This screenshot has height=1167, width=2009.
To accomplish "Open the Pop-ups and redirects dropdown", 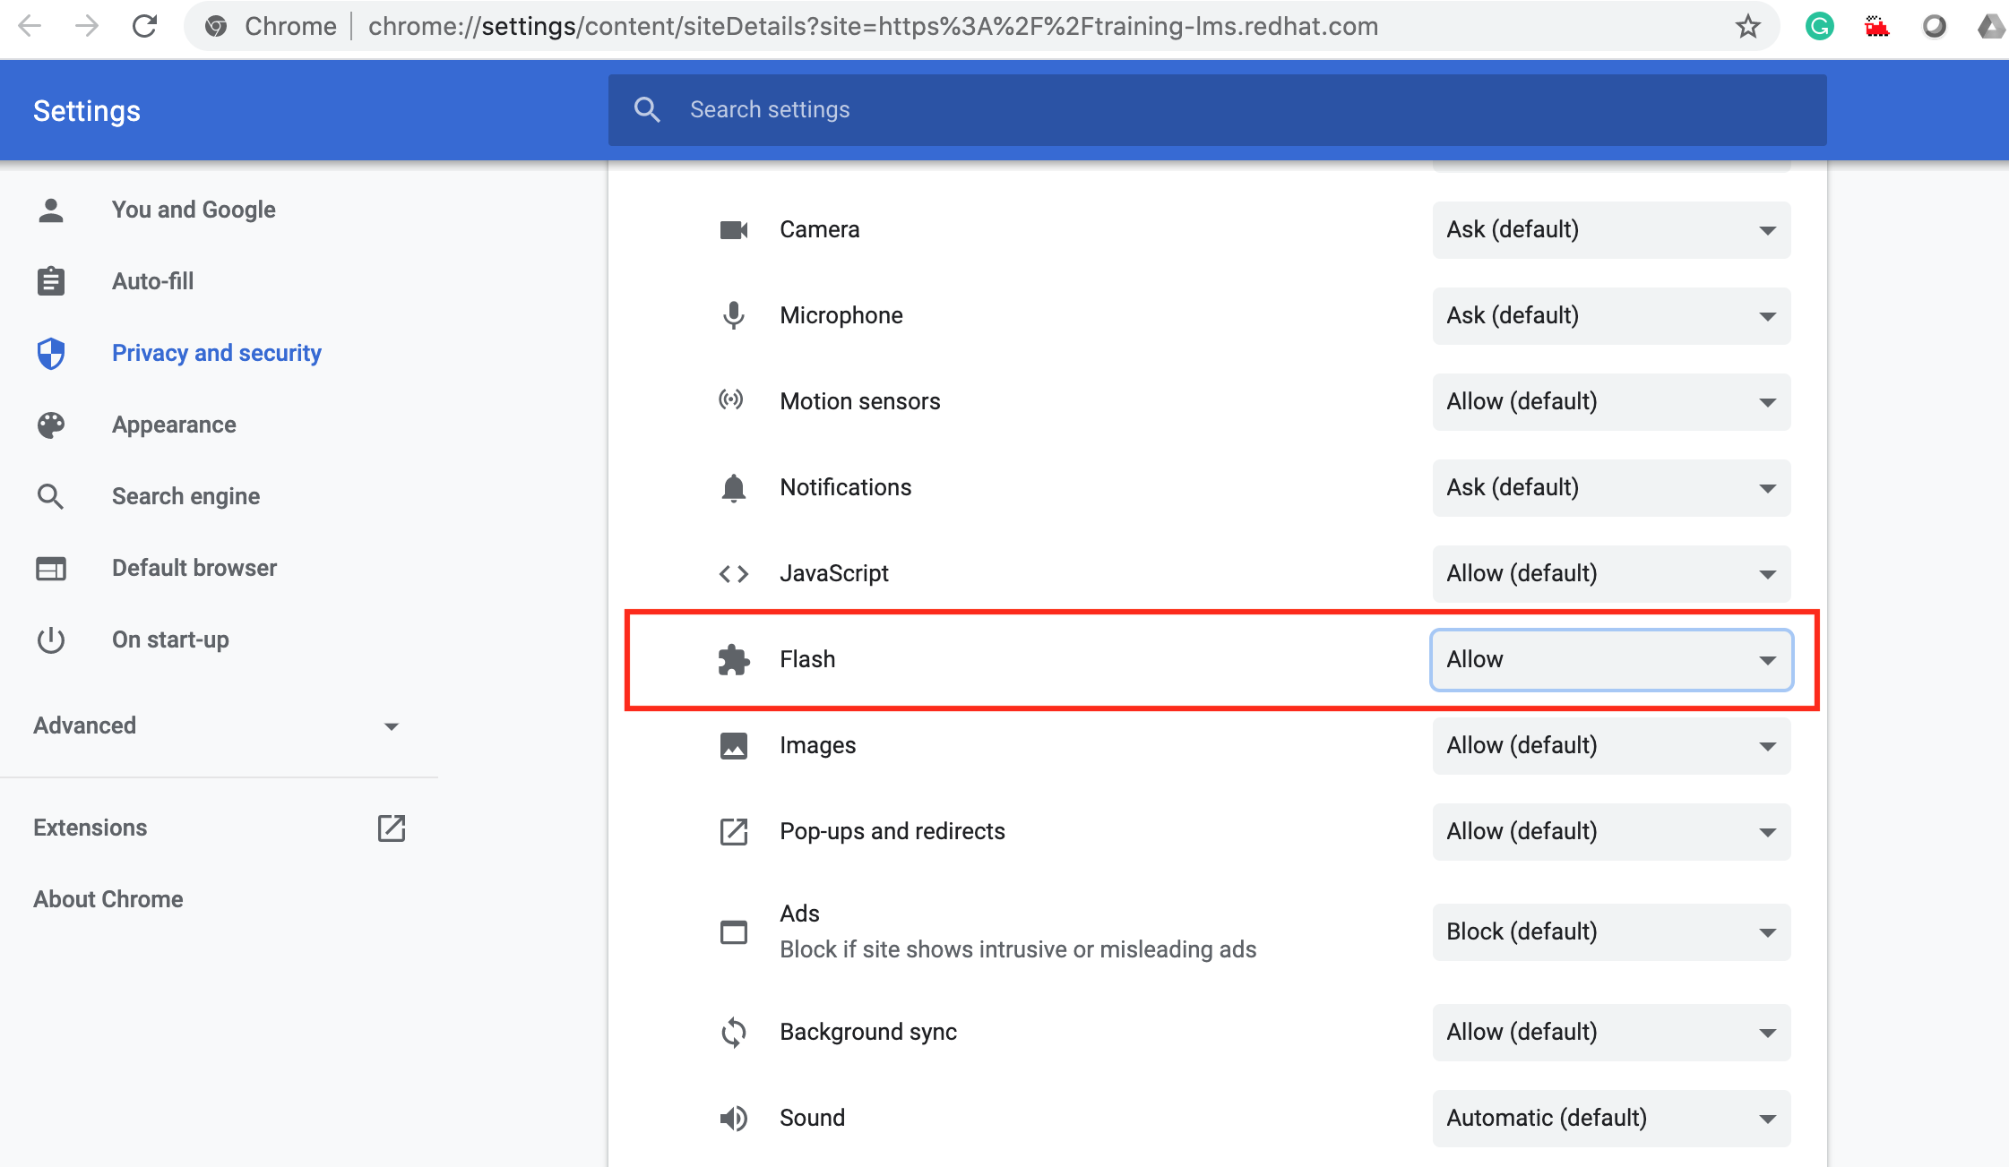I will click(1611, 832).
